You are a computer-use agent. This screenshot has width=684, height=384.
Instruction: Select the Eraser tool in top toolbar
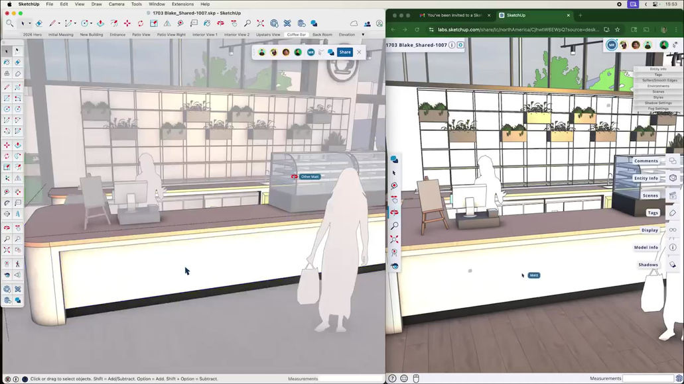[x=39, y=24]
